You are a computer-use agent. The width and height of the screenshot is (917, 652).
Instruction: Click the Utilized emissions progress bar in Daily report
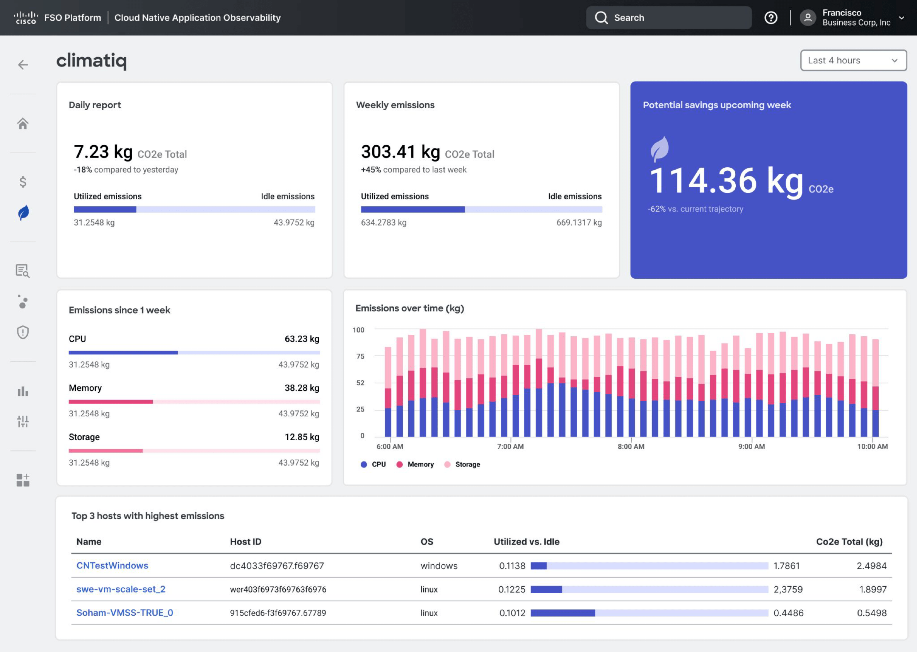click(x=105, y=209)
